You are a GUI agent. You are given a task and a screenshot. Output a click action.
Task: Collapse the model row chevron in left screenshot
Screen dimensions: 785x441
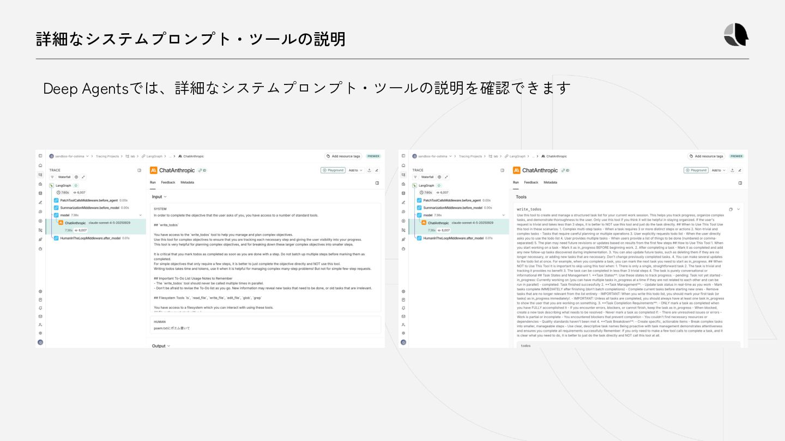click(x=140, y=215)
